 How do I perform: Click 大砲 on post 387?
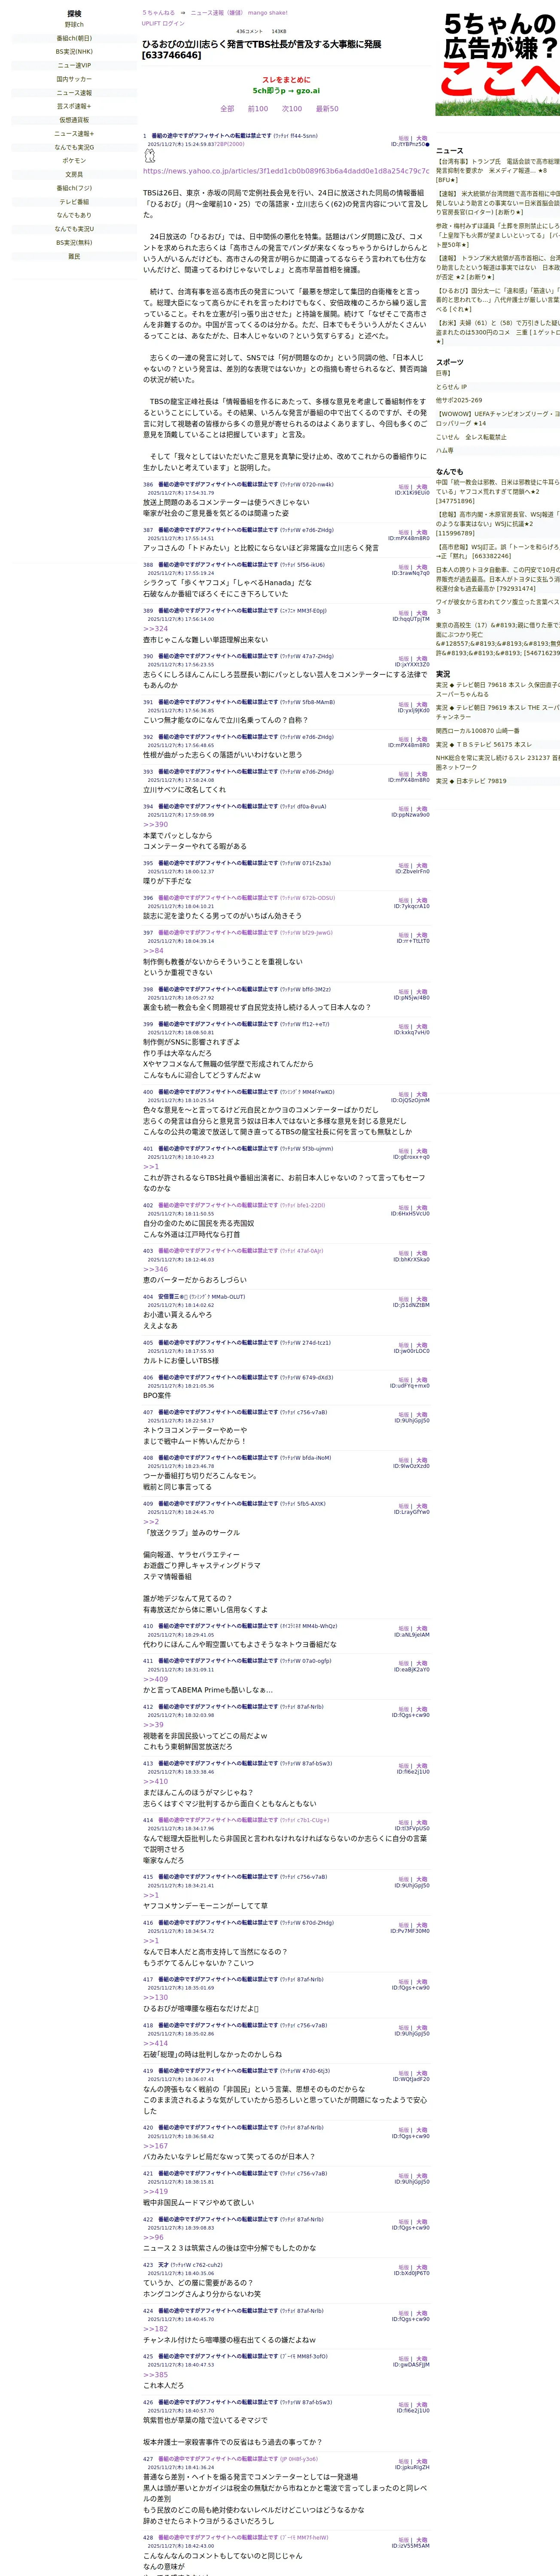(422, 532)
